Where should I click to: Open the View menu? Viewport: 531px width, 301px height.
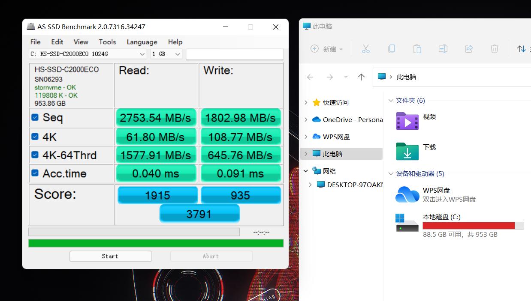81,42
